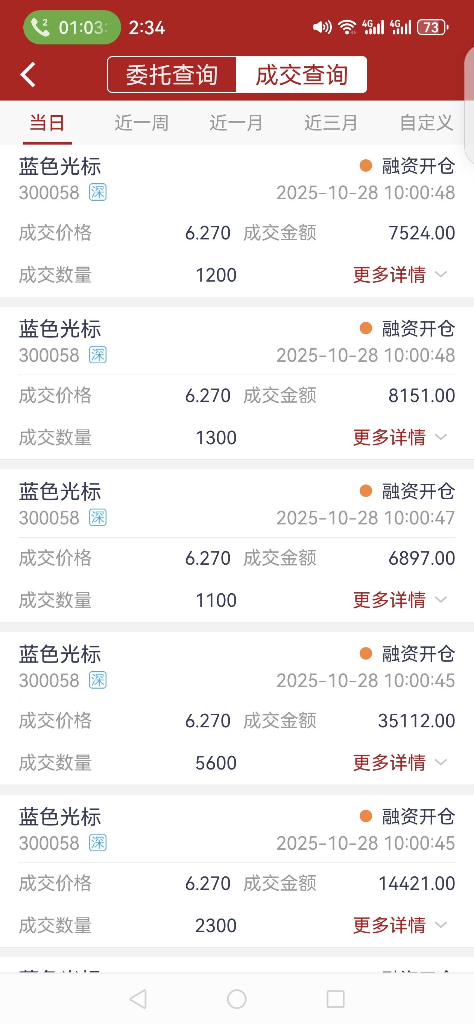Viewport: 474px width, 1024px height.
Task: Open 更多详情 for the 6897.00 trade
Action: tap(400, 600)
